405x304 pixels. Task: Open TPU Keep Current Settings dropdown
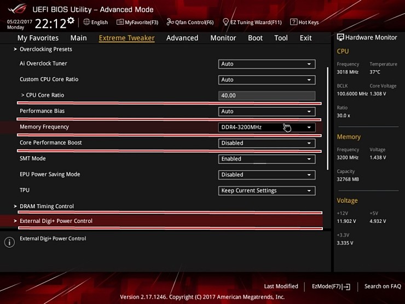click(x=267, y=191)
